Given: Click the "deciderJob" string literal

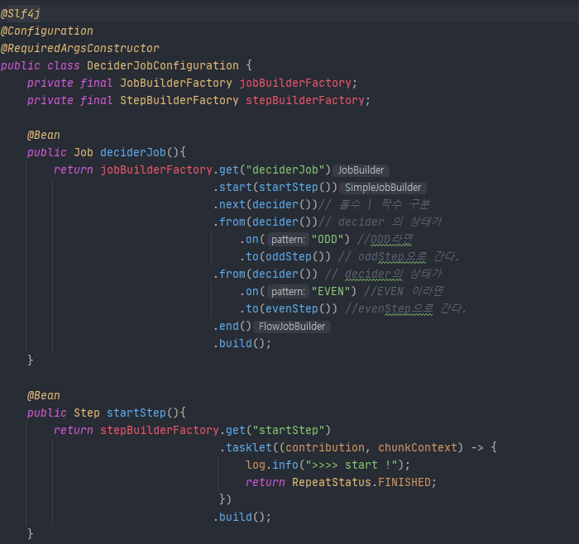Looking at the screenshot, I should point(285,169).
